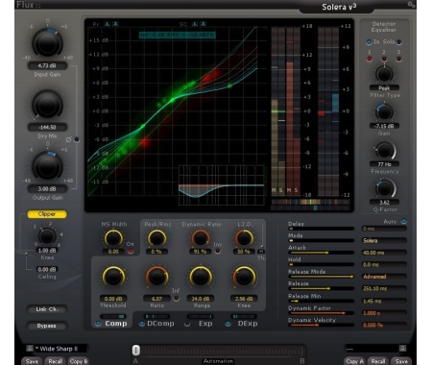Open the Filter Type Peak value
Image resolution: width=432 pixels, height=365 pixels.
pos(384,87)
